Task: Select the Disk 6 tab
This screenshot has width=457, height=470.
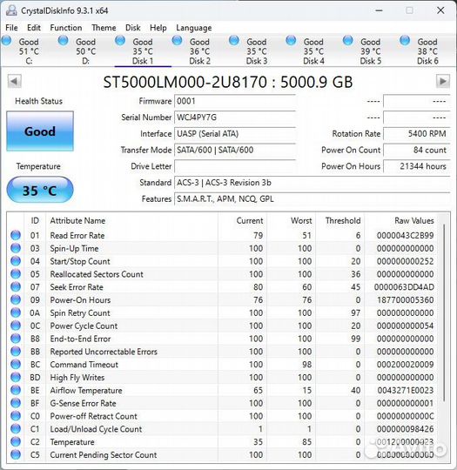Action: pyautogui.click(x=427, y=51)
